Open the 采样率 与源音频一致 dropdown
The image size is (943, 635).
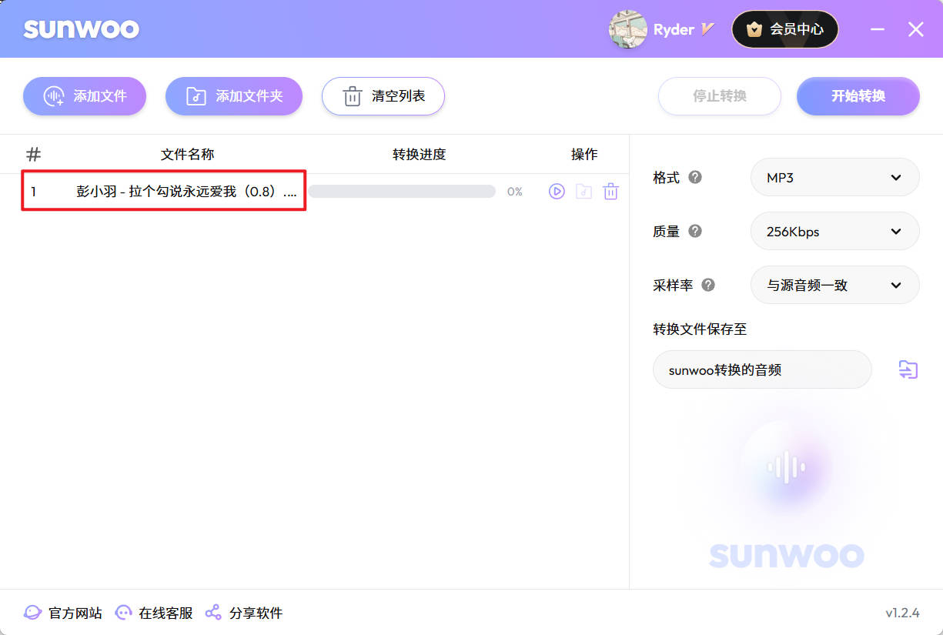(x=835, y=285)
